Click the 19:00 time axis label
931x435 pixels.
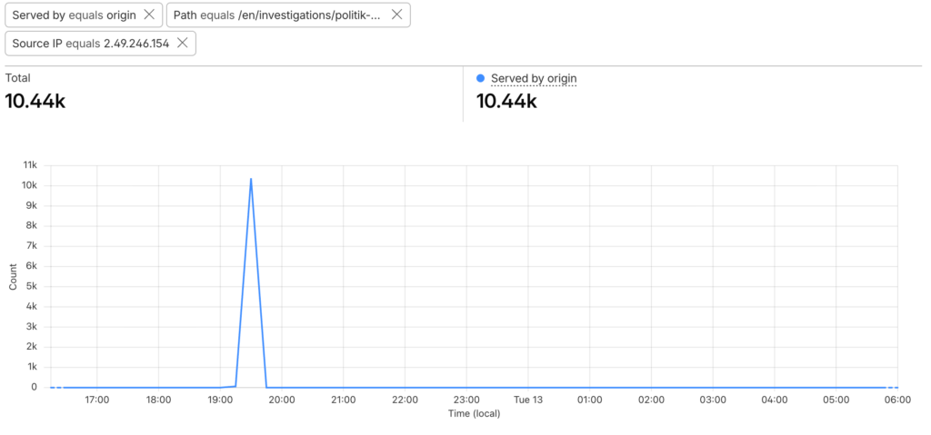(x=220, y=400)
